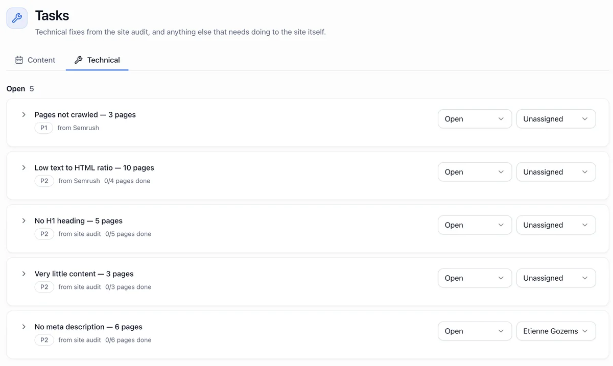Change status of Very little content task
Viewport: 613px width, 366px height.
pos(475,278)
